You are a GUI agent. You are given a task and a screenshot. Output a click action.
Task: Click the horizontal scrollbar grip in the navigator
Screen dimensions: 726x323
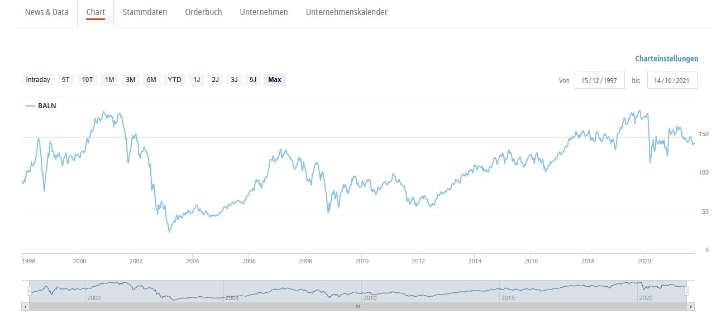pos(358,306)
